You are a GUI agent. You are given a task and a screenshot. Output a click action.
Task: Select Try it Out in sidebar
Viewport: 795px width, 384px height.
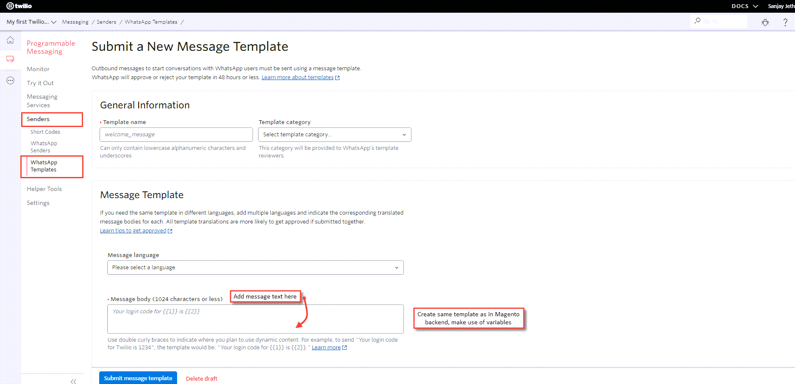(x=40, y=83)
